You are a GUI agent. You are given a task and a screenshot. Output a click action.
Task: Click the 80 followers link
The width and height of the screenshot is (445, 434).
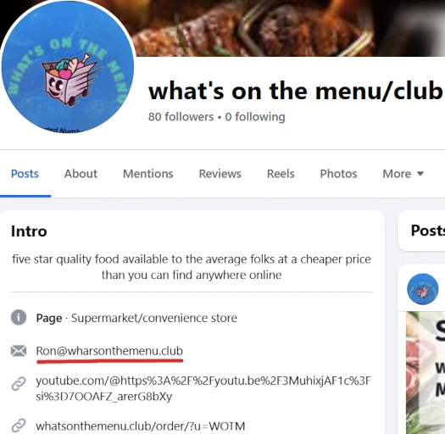pos(181,117)
